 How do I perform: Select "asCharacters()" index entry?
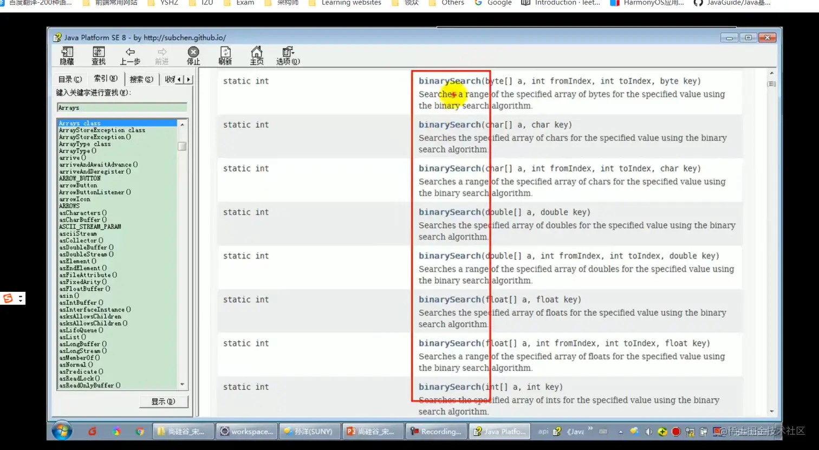tap(83, 213)
